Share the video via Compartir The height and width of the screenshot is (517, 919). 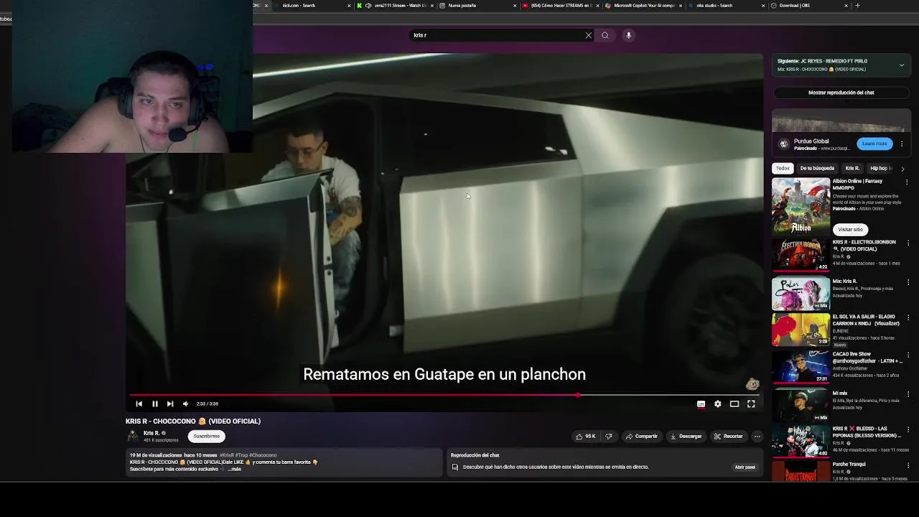(641, 436)
